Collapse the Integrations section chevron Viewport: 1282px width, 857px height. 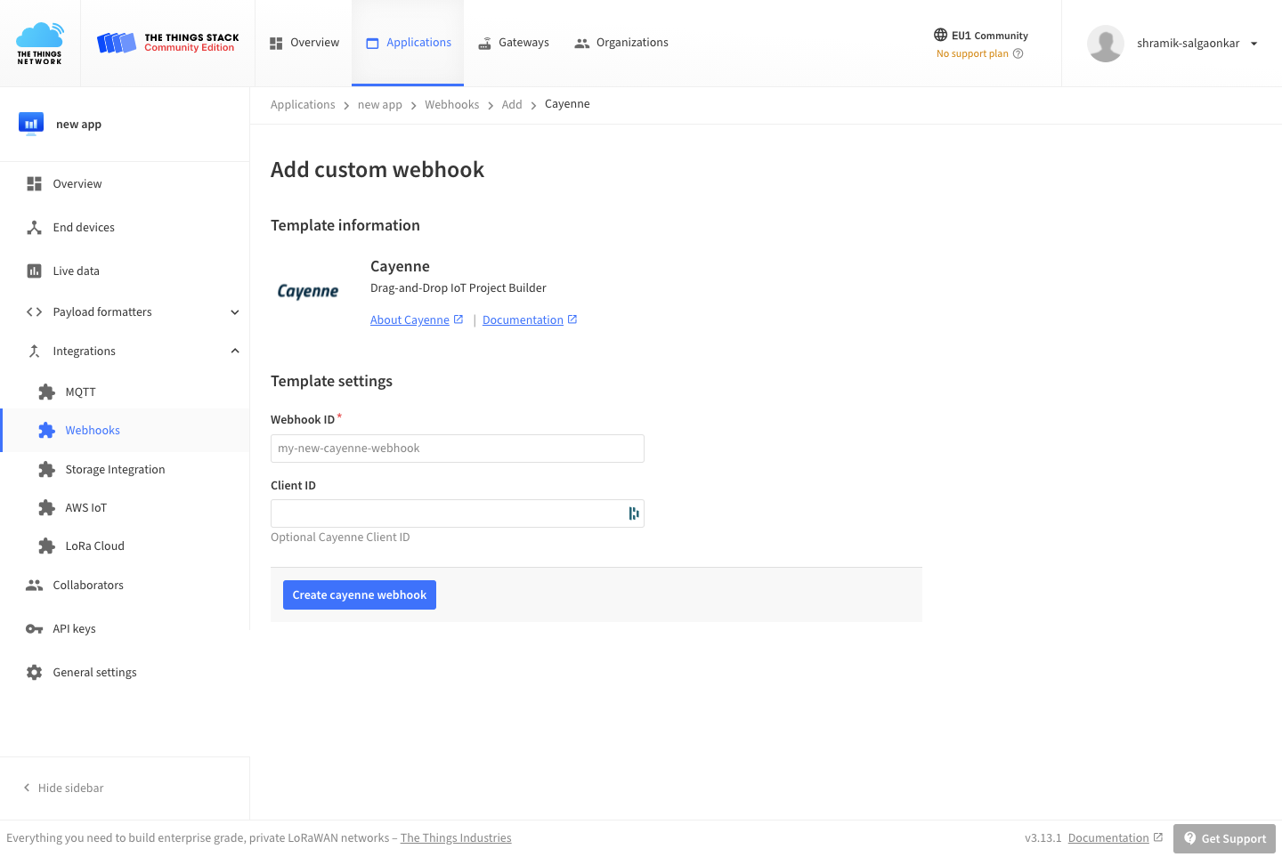pyautogui.click(x=235, y=351)
